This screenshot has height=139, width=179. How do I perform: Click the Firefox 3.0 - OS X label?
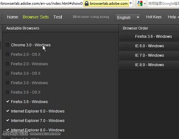click(x=26, y=73)
